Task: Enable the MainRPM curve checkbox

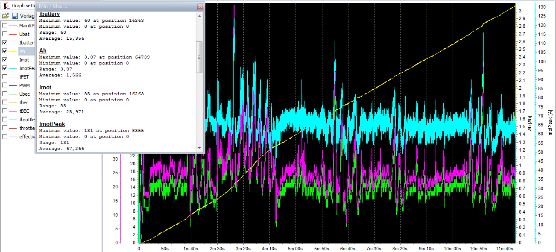Action: (x=5, y=26)
